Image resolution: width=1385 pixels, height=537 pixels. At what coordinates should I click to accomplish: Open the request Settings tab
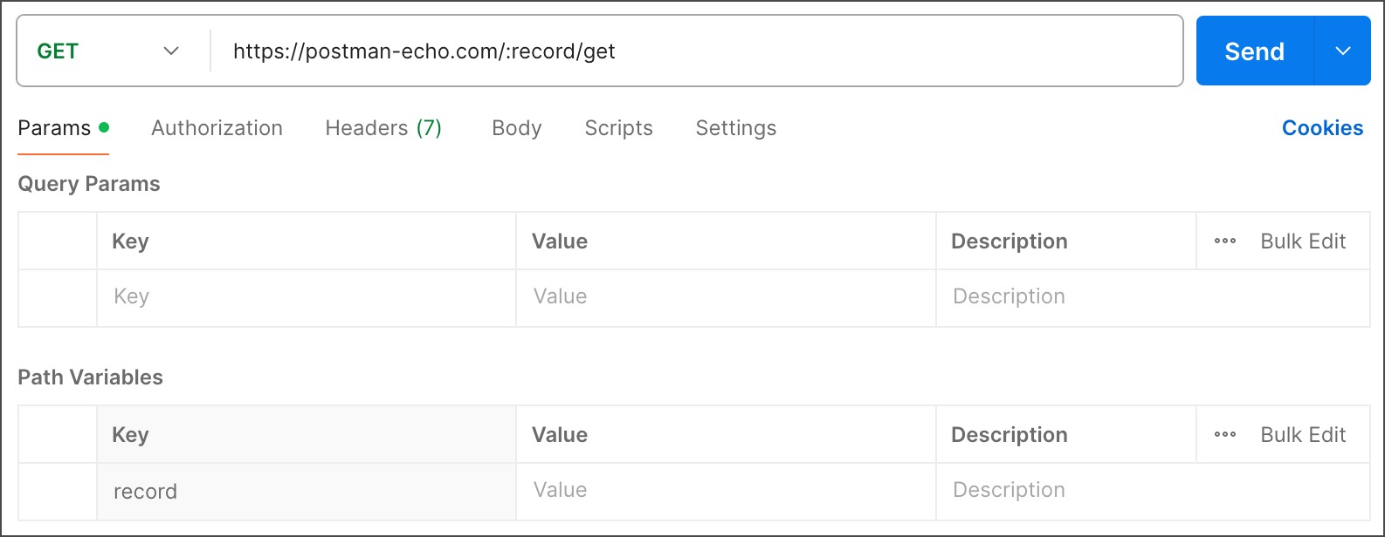click(735, 128)
